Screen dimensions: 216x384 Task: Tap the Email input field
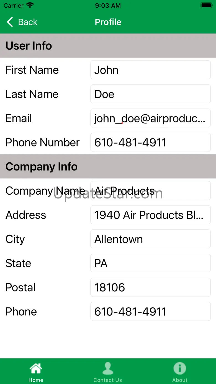click(150, 118)
